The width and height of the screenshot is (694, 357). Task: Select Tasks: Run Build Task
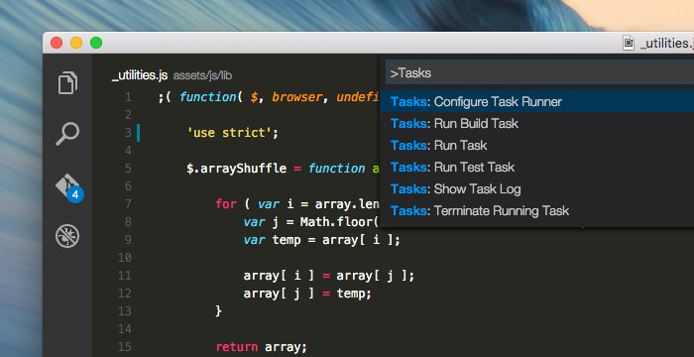(x=537, y=124)
